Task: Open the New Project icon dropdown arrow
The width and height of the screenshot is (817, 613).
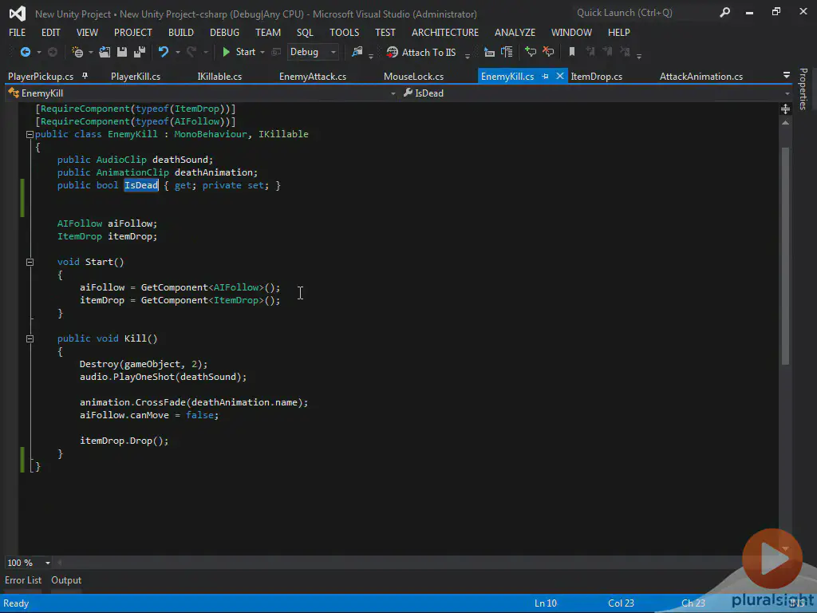Action: click(91, 52)
